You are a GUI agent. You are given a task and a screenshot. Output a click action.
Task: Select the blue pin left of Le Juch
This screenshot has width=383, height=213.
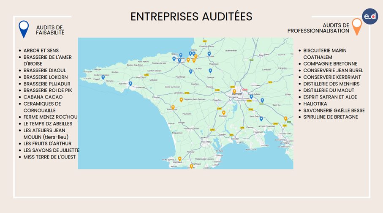(x=191, y=71)
